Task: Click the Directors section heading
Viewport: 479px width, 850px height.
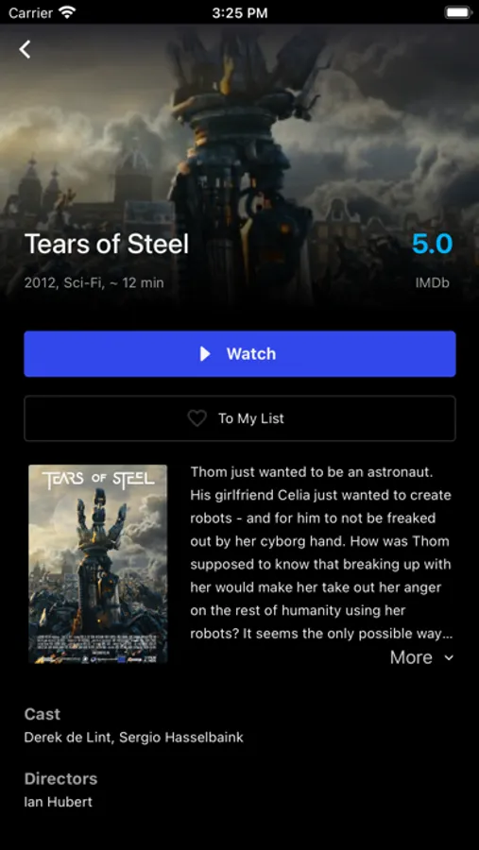Action: coord(60,778)
